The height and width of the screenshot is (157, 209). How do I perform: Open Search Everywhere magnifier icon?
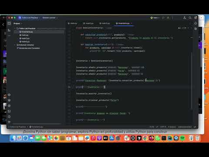(x=190, y=18)
